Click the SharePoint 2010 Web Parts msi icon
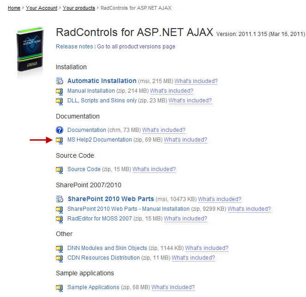The height and width of the screenshot is (297, 306). [x=60, y=199]
